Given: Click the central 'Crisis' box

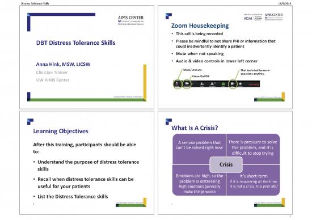Looking at the screenshot, I should (226, 164).
